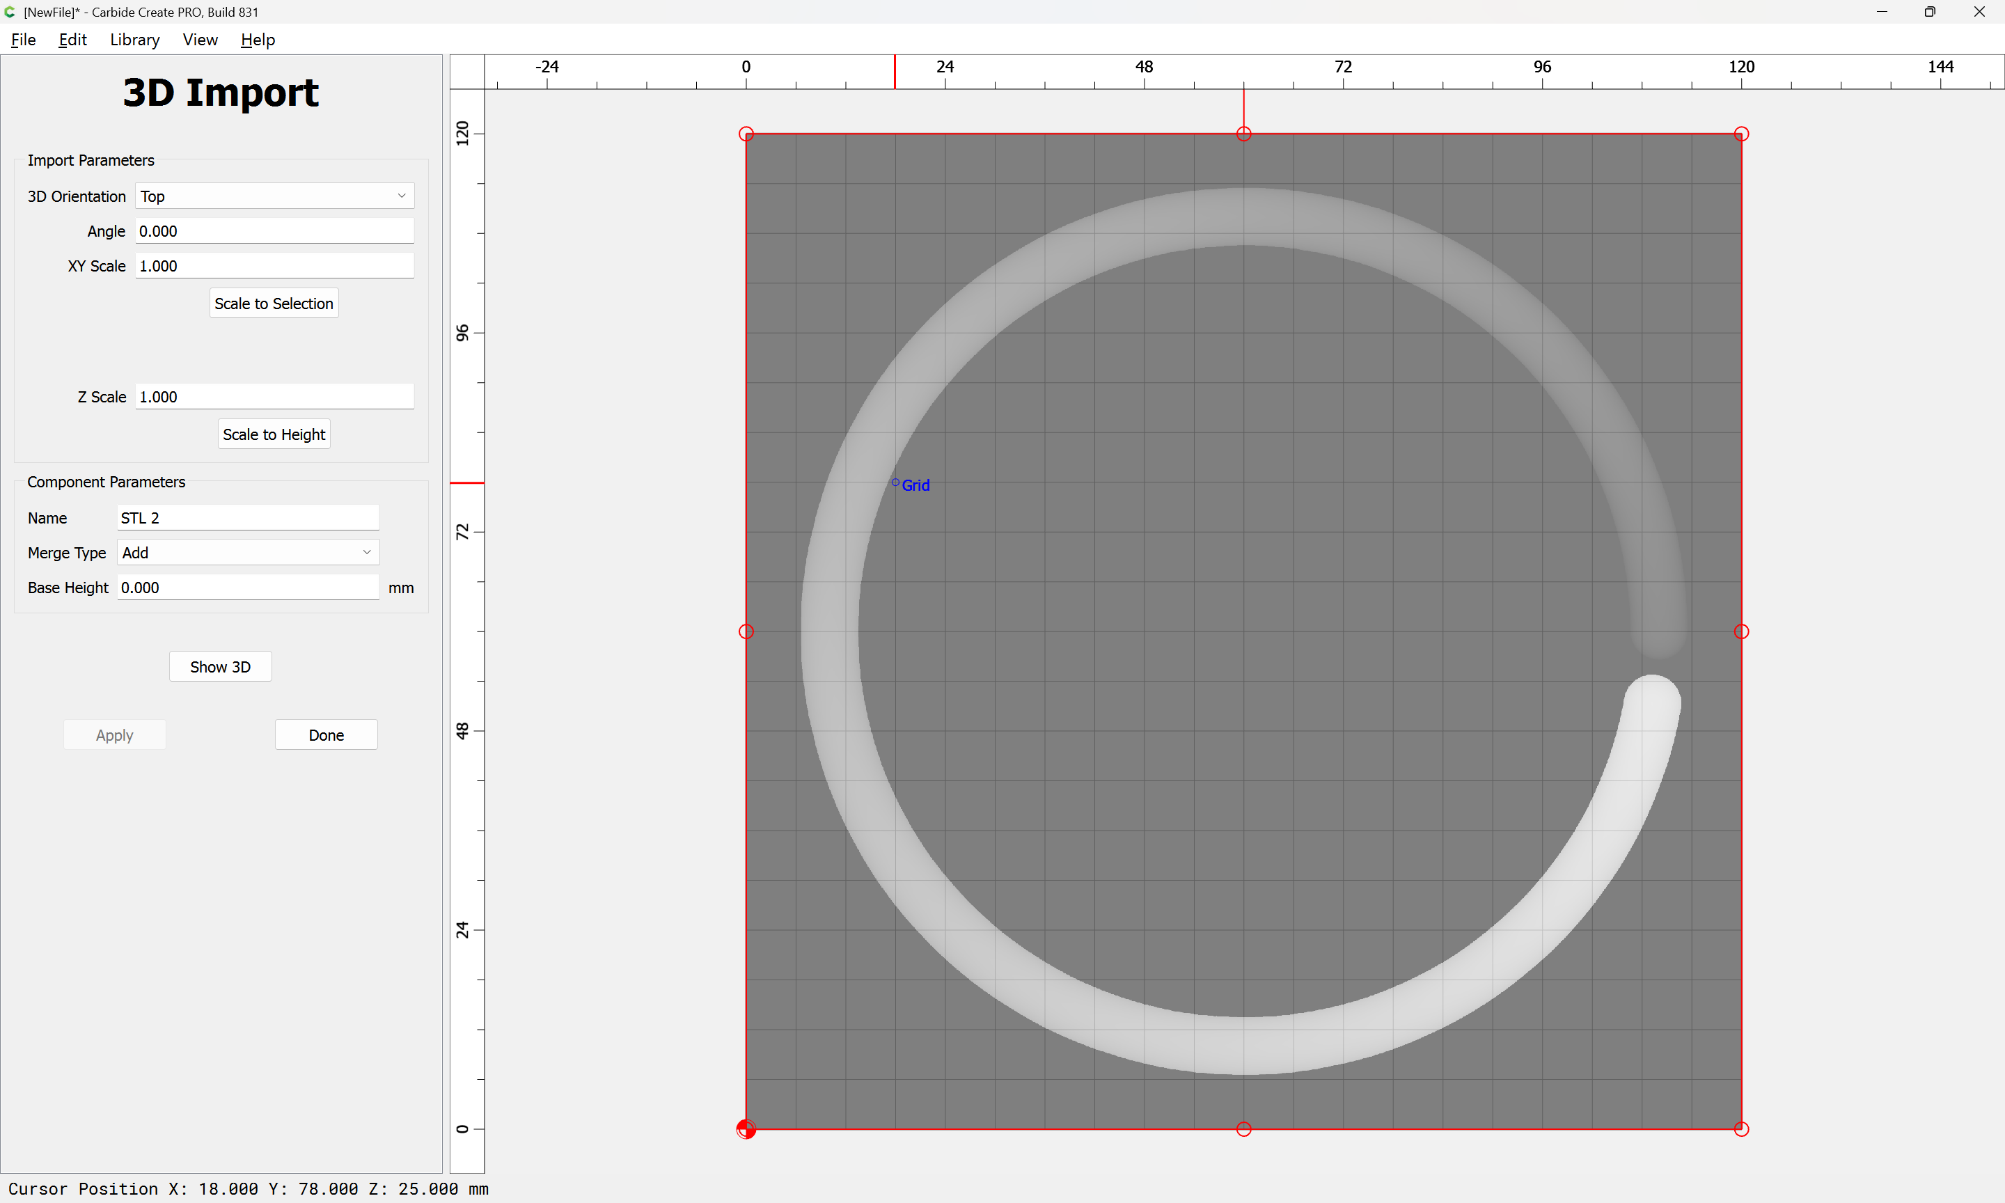The height and width of the screenshot is (1203, 2005).
Task: Expand the Merge Type dropdown
Action: 247,553
